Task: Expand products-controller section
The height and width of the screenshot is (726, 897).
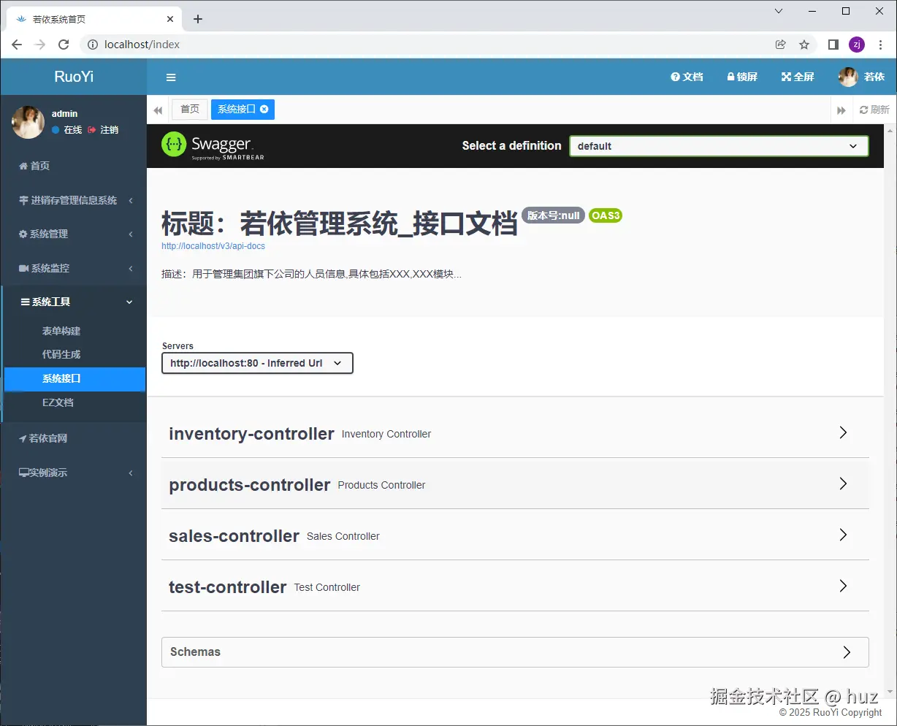Action: pyautogui.click(x=515, y=484)
